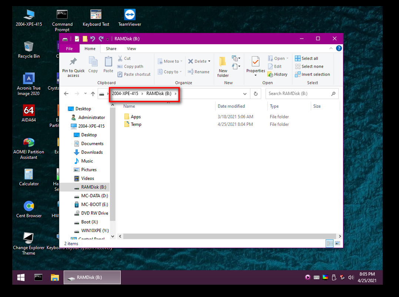The image size is (399, 297).
Task: Click the Help question mark icon
Action: tap(339, 48)
